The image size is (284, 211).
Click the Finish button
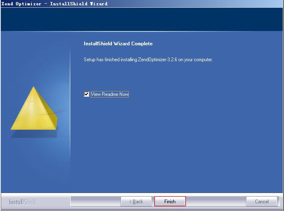(x=170, y=201)
